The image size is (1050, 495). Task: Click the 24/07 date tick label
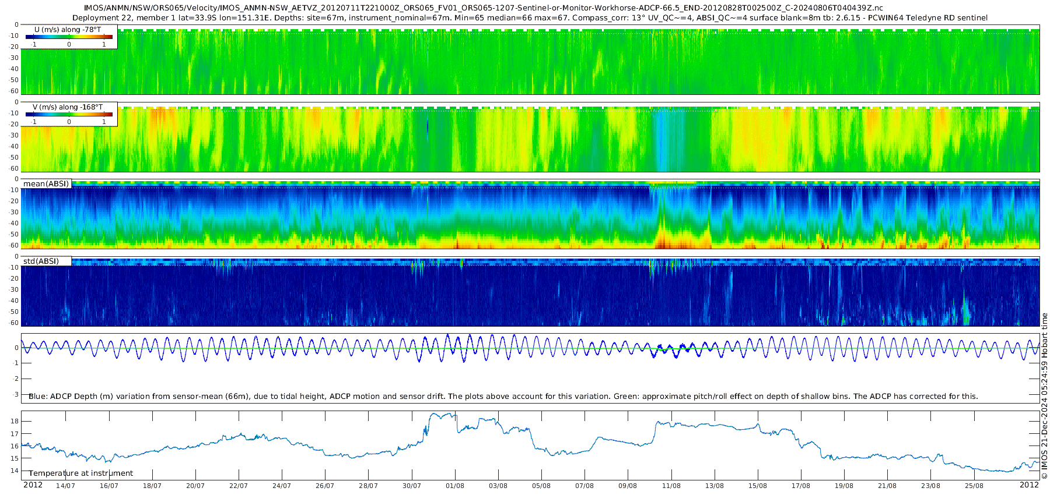[x=282, y=486]
